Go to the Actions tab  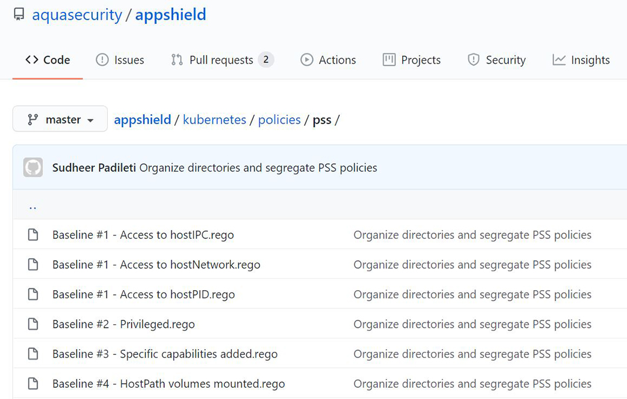pos(328,60)
